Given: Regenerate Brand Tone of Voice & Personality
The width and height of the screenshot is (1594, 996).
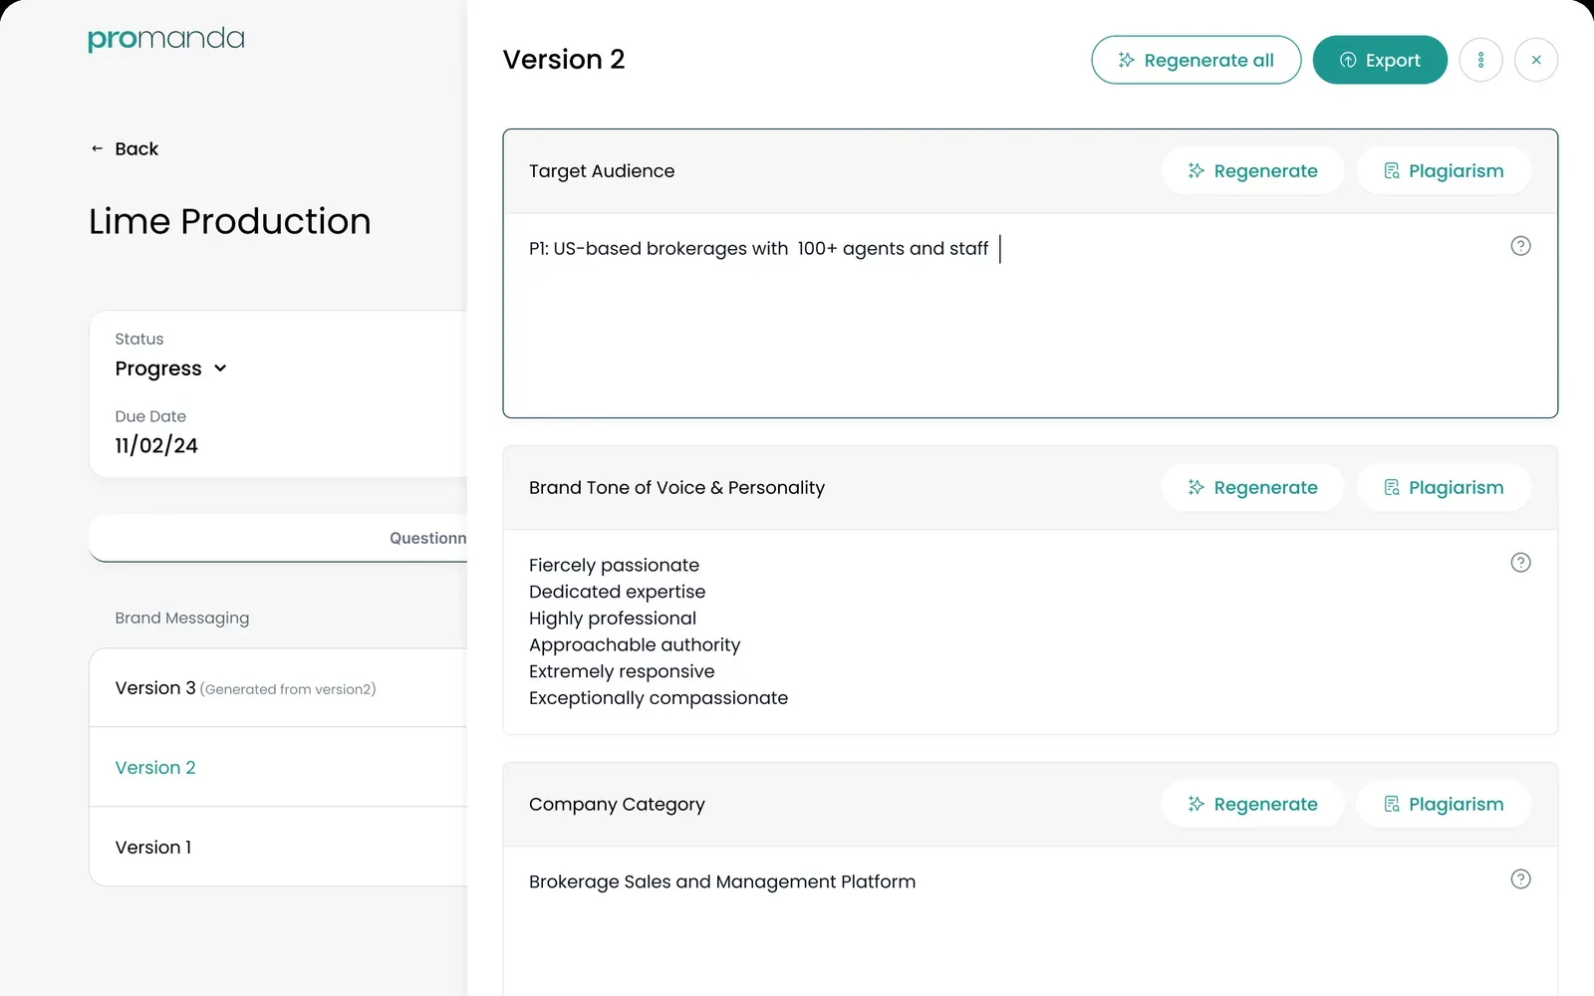Looking at the screenshot, I should (1252, 487).
